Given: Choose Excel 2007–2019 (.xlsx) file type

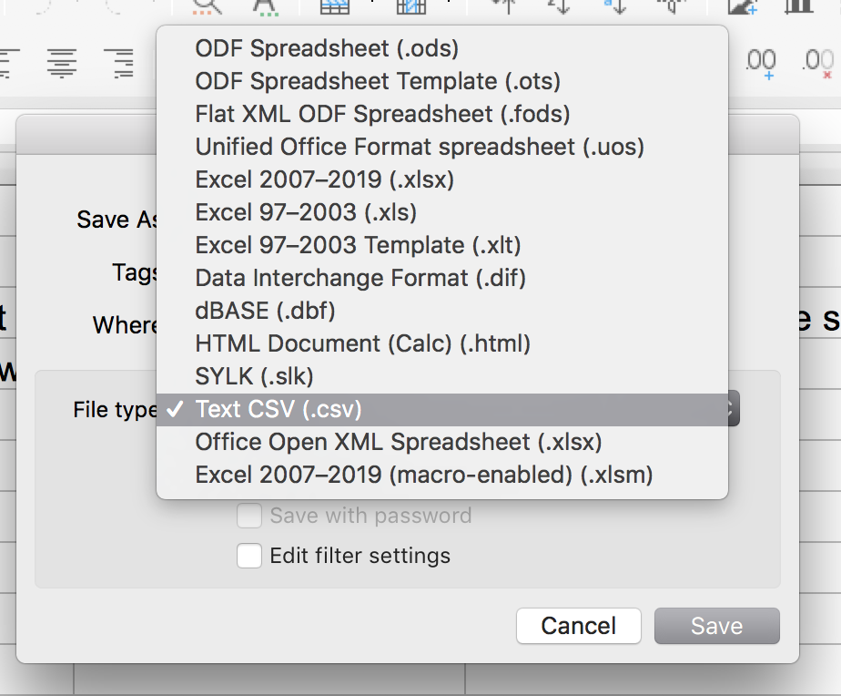Looking at the screenshot, I should click(x=442, y=179).
